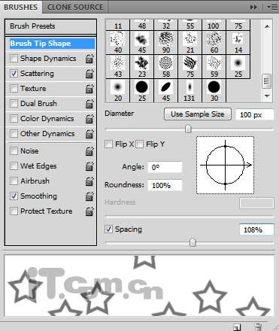Select the hard round 30 brush thumbnail
This screenshot has height=331, width=279.
click(x=214, y=91)
